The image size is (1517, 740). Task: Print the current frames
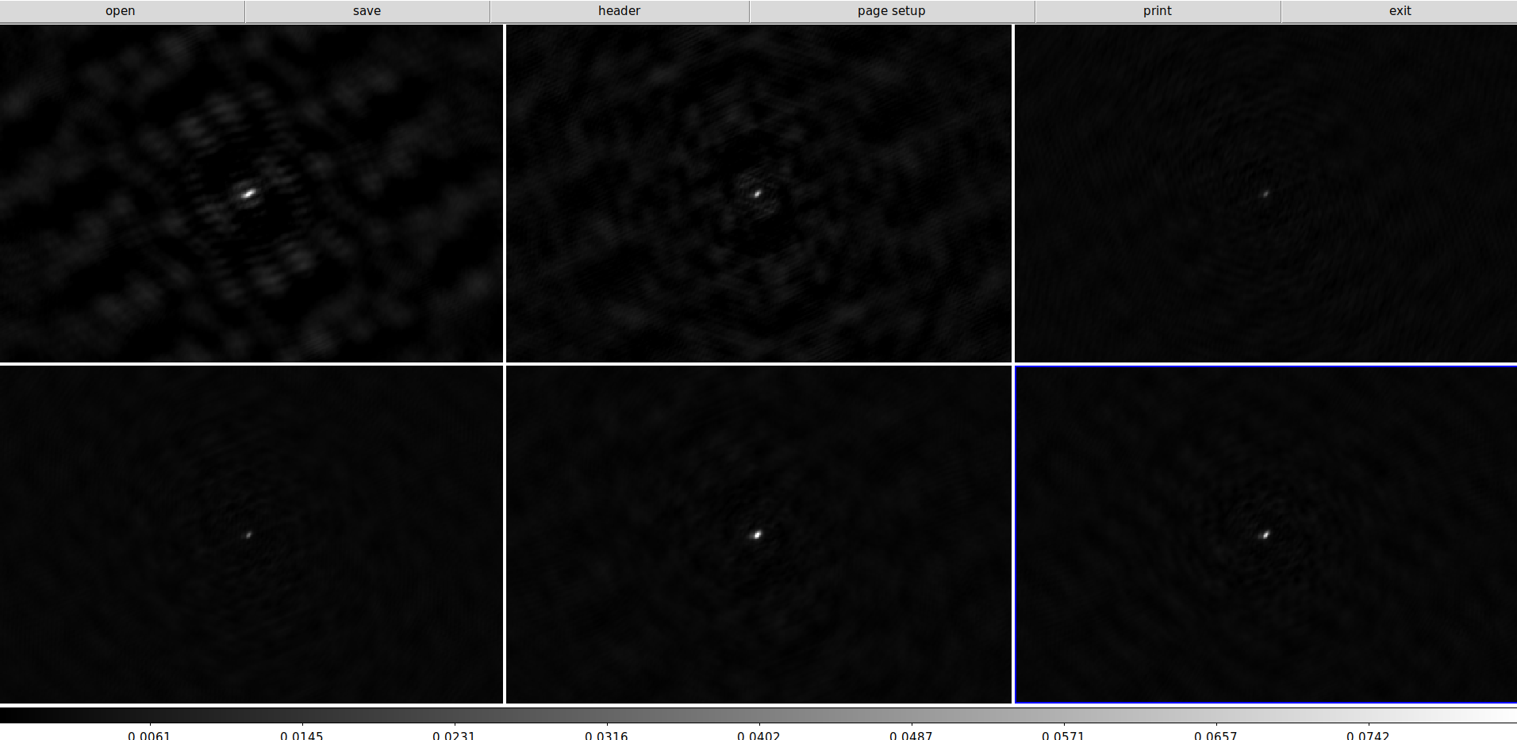point(1157,11)
